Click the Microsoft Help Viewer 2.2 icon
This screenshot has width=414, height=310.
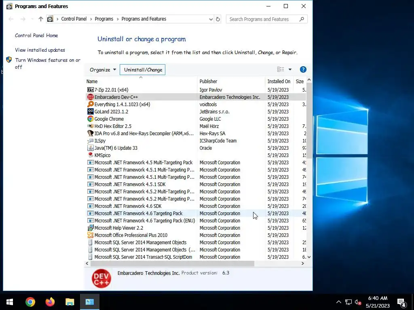click(x=90, y=228)
